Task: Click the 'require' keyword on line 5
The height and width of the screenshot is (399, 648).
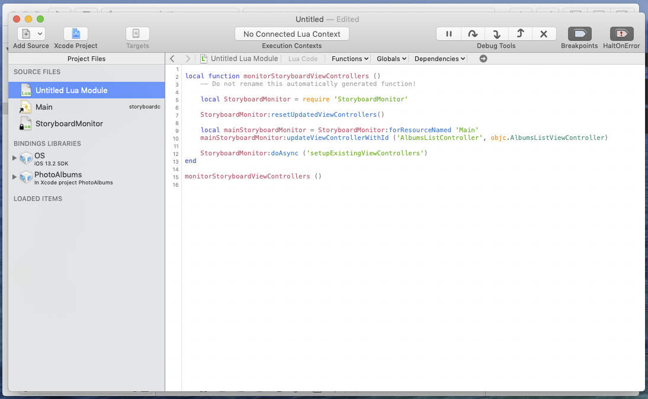Action: point(316,99)
